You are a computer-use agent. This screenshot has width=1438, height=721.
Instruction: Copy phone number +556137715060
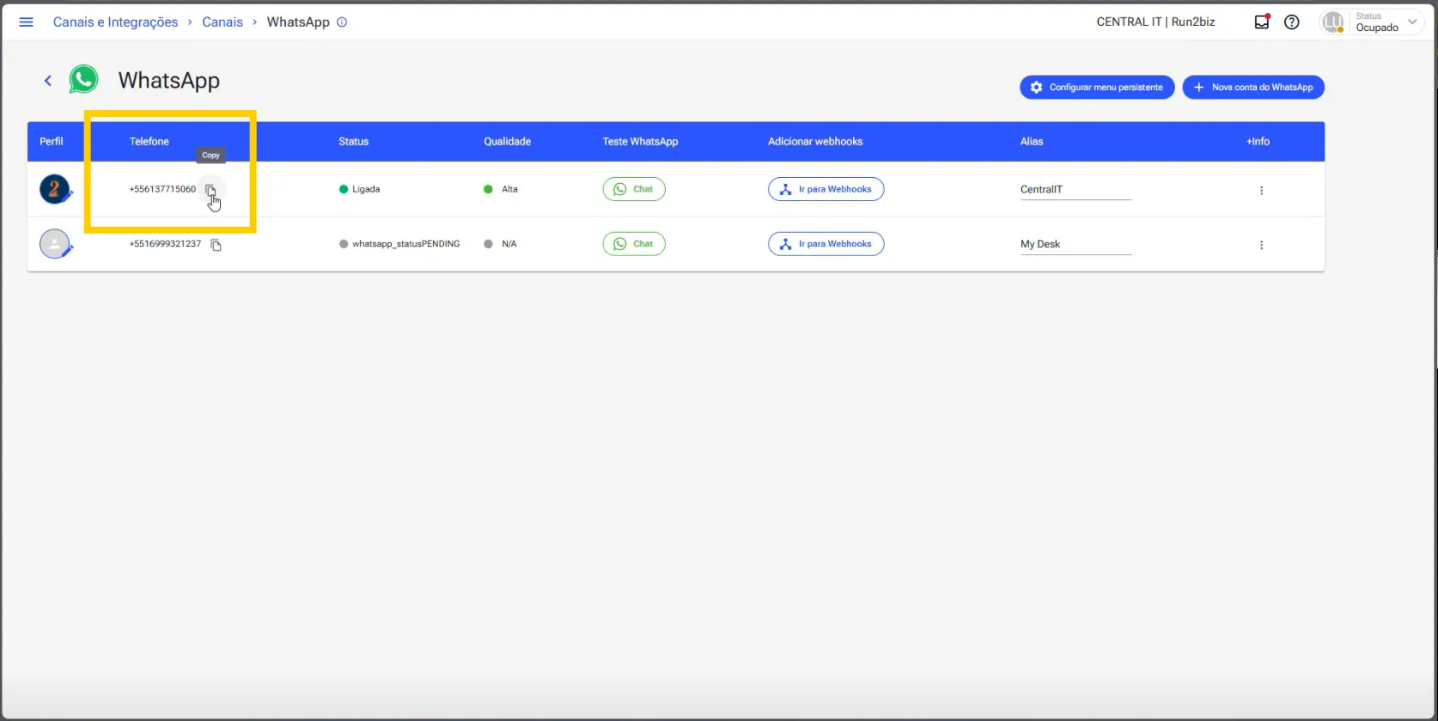[210, 190]
